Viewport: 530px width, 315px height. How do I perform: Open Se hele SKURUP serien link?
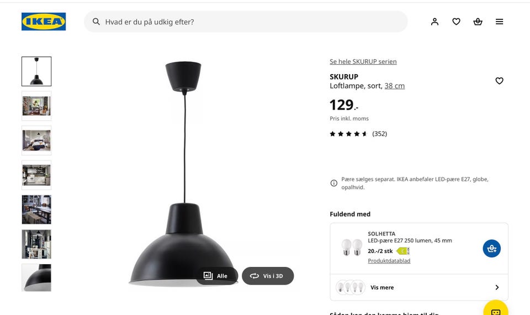coord(363,61)
